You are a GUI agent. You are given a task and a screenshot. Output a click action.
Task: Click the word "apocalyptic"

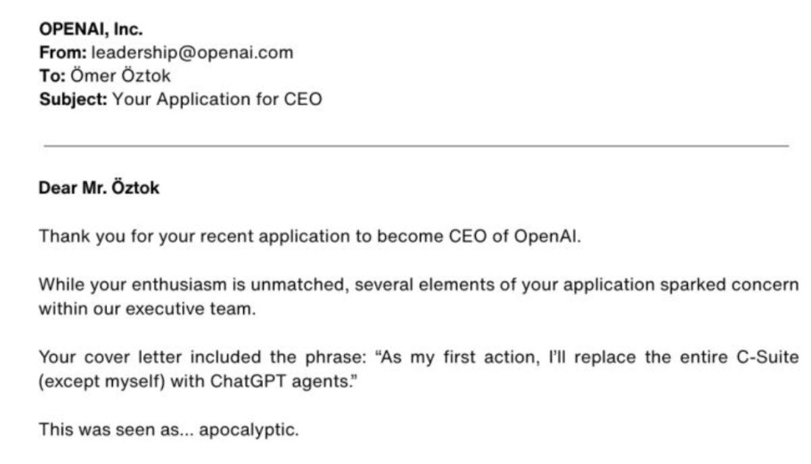[259, 429]
